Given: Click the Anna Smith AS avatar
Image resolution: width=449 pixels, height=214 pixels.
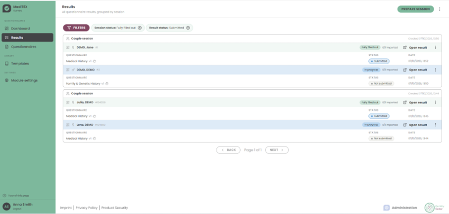Looking at the screenshot, I should coord(6,206).
